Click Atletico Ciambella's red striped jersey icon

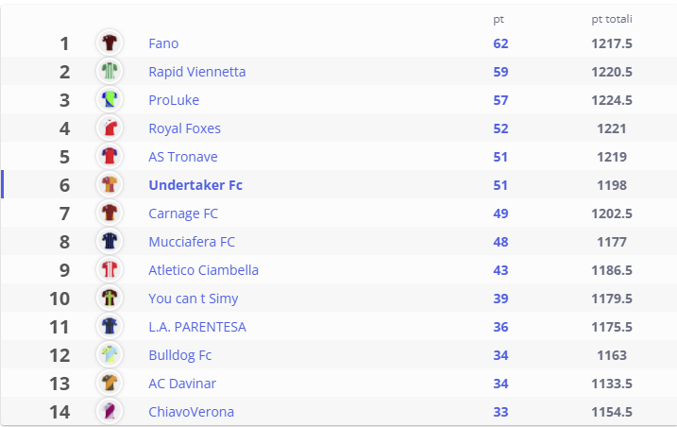pyautogui.click(x=110, y=269)
